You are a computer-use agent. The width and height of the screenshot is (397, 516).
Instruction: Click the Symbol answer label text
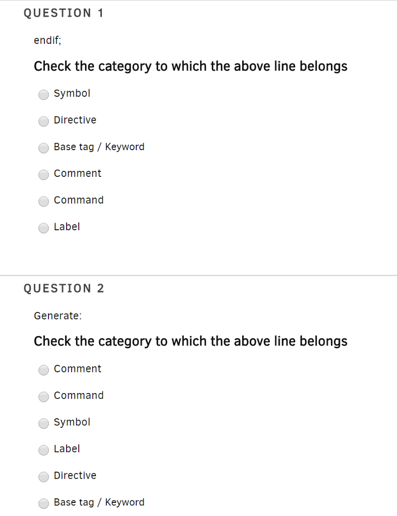point(72,93)
